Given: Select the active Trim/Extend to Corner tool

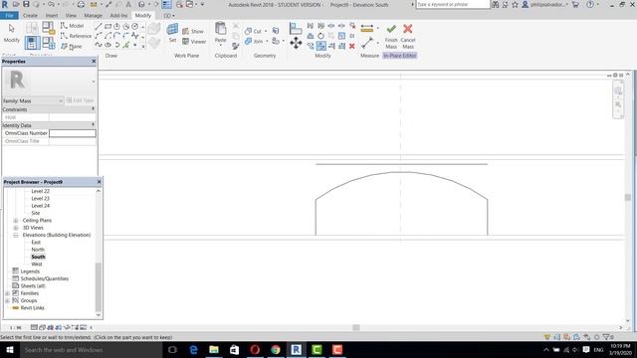Looking at the screenshot, I should tap(320, 47).
